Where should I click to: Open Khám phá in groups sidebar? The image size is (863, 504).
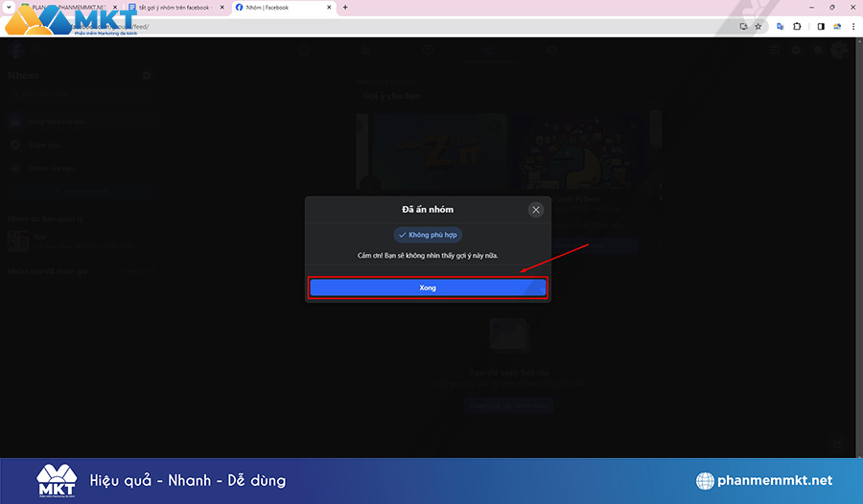[43, 145]
